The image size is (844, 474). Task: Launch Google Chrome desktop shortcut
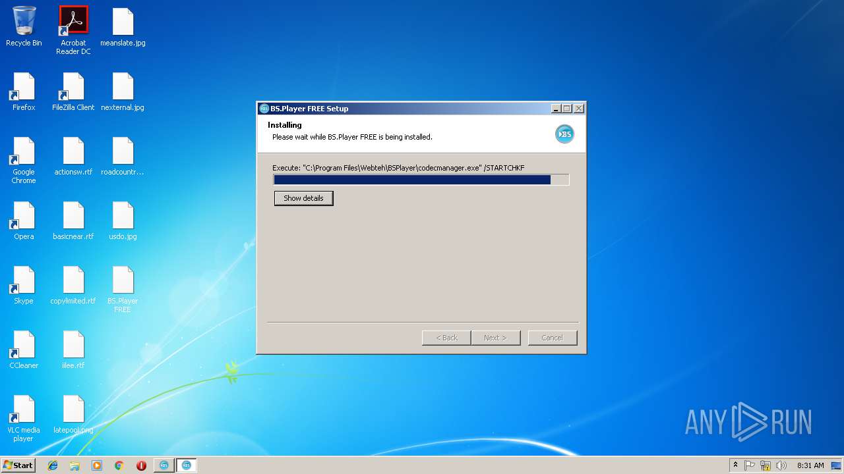(24, 161)
